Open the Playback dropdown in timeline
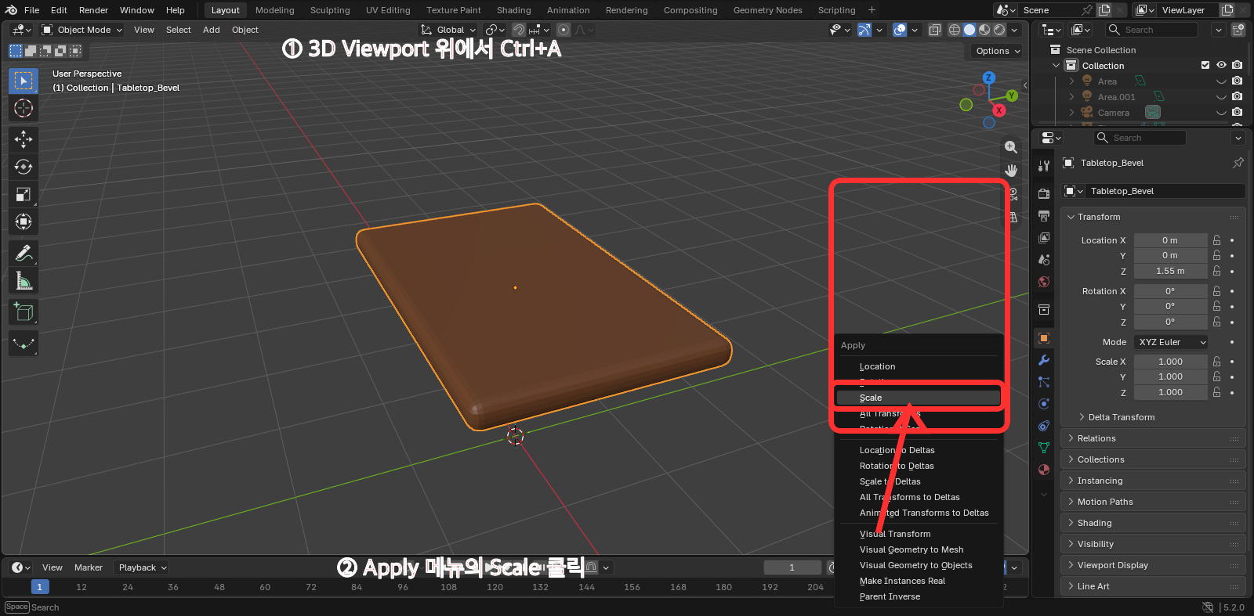This screenshot has width=1254, height=616. click(142, 567)
